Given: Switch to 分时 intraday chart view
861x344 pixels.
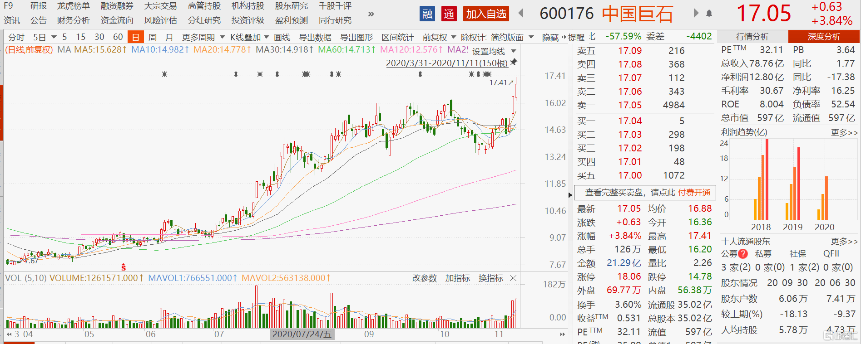Looking at the screenshot, I should [x=16, y=37].
